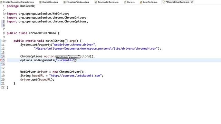Click 'String baseURL' on line 19
This screenshot has height=124, width=221.
pyautogui.click(x=32, y=76)
